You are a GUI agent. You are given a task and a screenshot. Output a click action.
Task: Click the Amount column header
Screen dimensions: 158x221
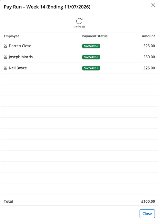pyautogui.click(x=148, y=36)
